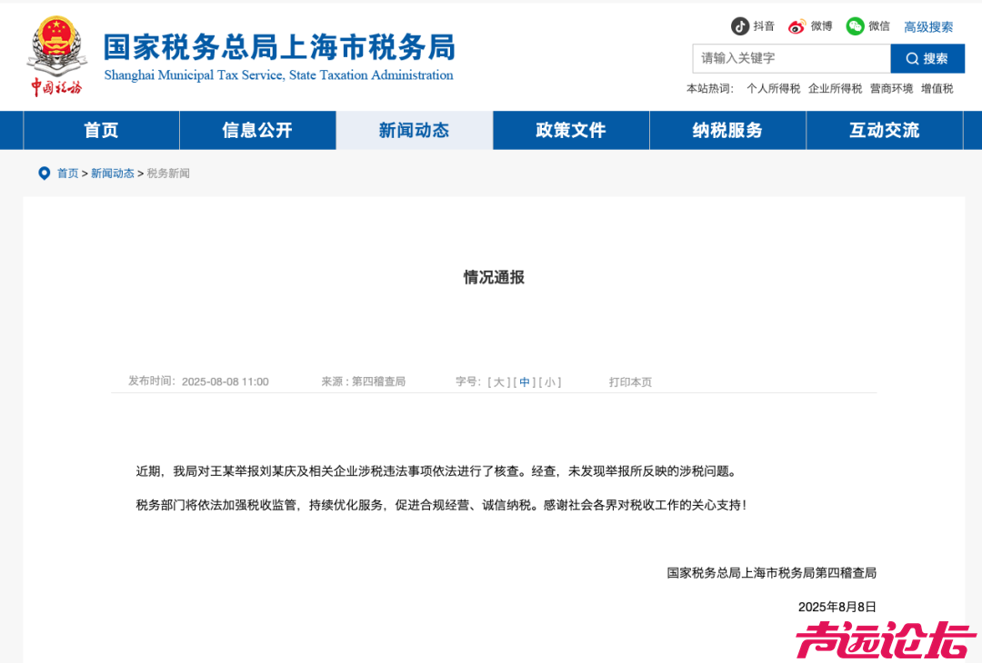Viewport: 982px width, 663px height.
Task: Switch to the 政策文件 tab
Action: 570,130
